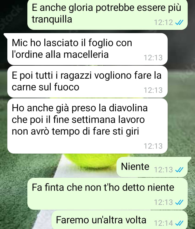
Task: Select message about 'carne sul fuoco'
Action: (87, 82)
